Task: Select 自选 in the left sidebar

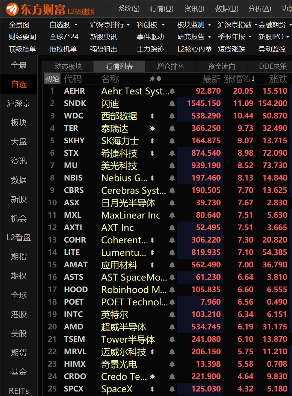Action: pyautogui.click(x=19, y=84)
